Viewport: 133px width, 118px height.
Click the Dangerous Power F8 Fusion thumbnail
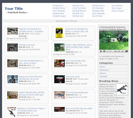click(12, 79)
